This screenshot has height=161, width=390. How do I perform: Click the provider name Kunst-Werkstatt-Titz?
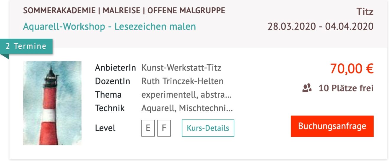tap(181, 68)
